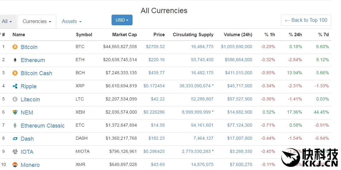Screen dimensions: 341x170
Task: Open the Litecoin currency link
Action: click(x=30, y=100)
